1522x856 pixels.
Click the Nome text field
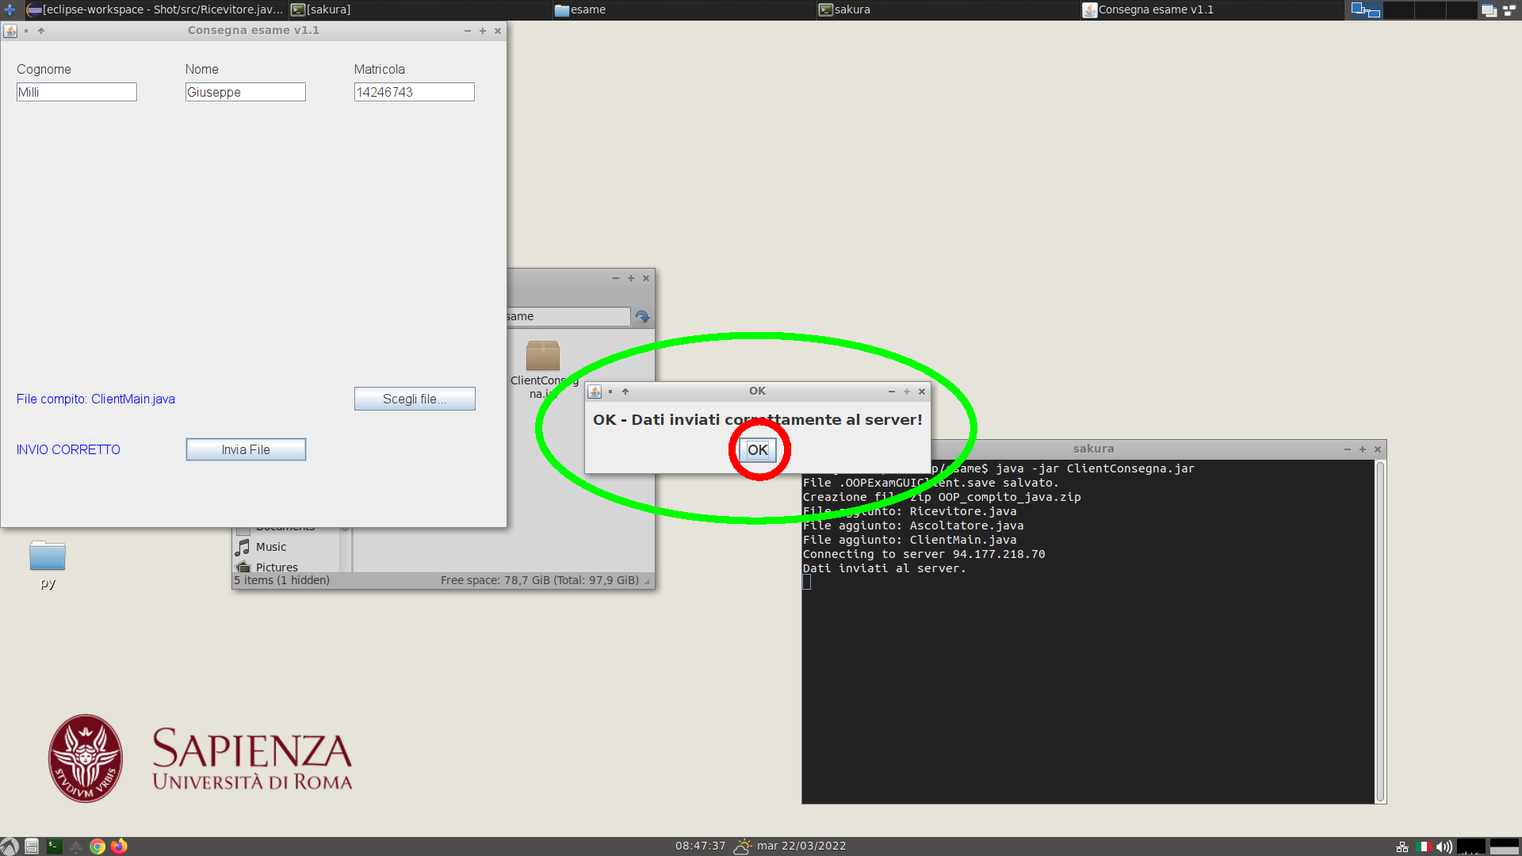tap(245, 92)
